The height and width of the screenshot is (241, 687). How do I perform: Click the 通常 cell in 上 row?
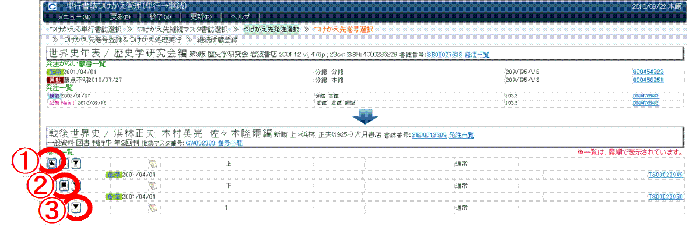462,164
